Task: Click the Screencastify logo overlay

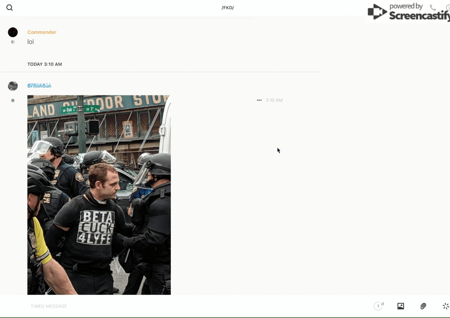Action: 408,12
